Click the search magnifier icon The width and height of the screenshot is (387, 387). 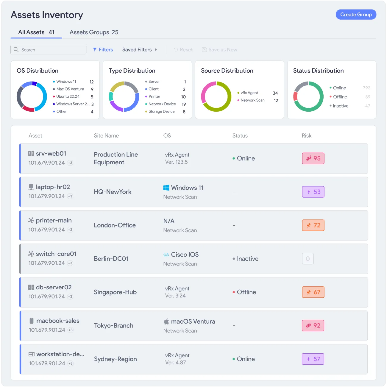click(x=16, y=49)
